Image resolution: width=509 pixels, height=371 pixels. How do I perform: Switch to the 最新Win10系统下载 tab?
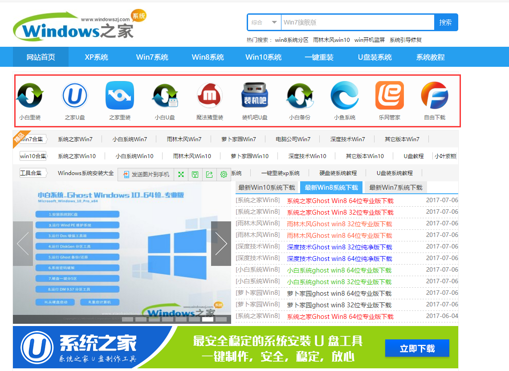(267, 188)
